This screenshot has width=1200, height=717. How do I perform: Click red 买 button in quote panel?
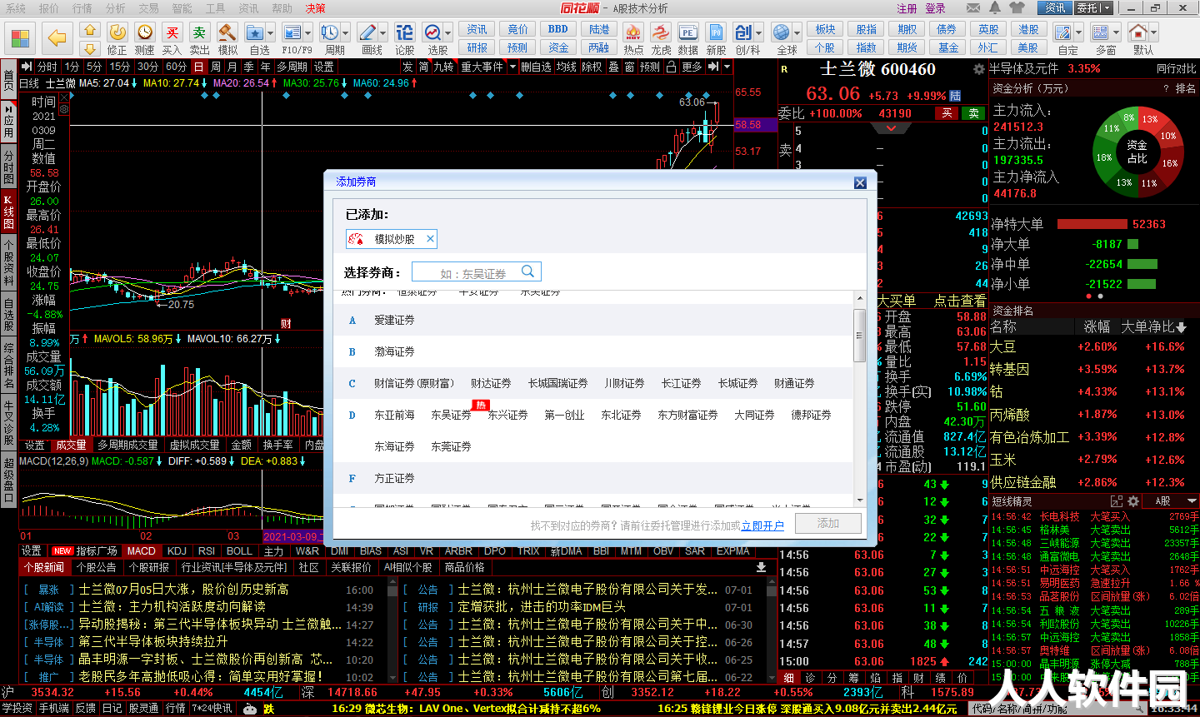click(x=946, y=113)
